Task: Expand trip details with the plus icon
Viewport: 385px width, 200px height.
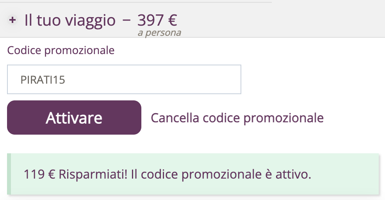Action: coord(12,20)
